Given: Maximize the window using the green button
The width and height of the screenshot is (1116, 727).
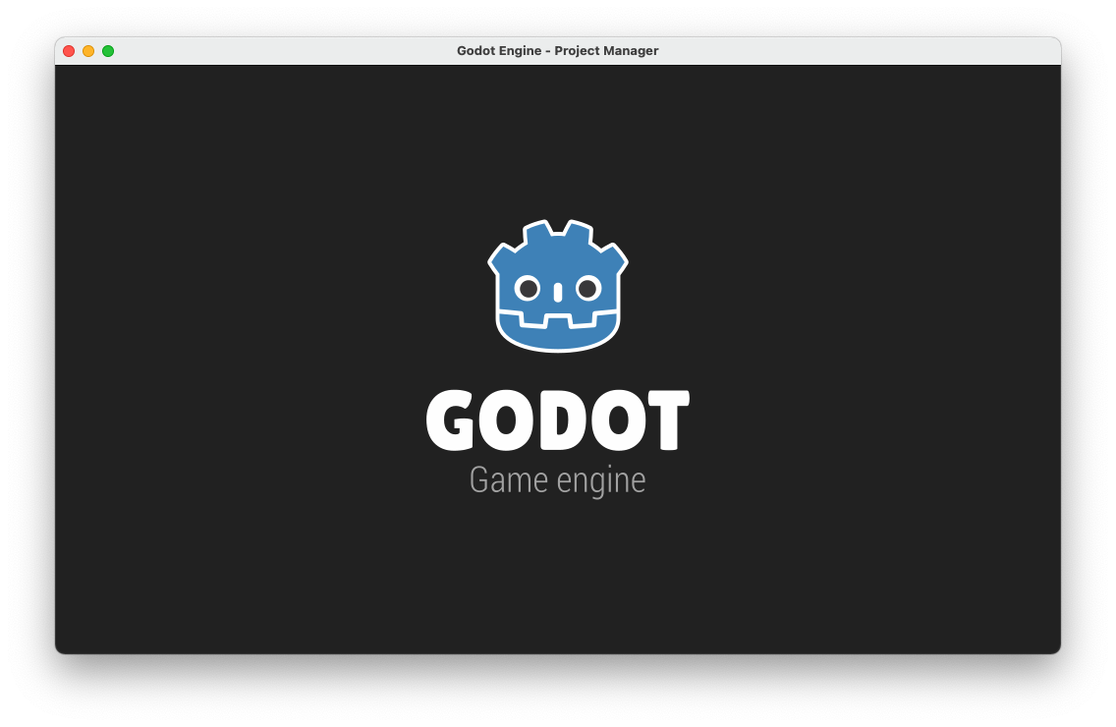Looking at the screenshot, I should (x=108, y=51).
